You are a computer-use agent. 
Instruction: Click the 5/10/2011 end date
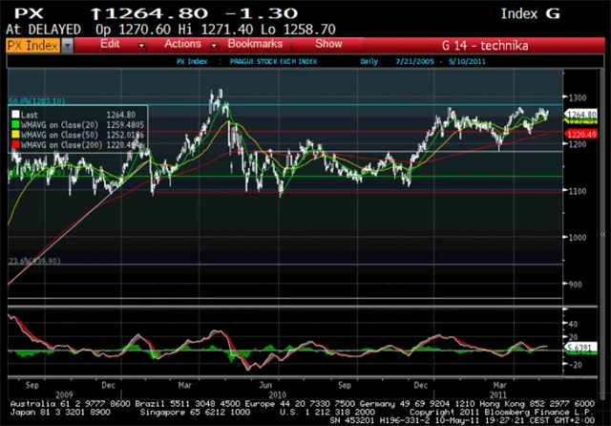pyautogui.click(x=467, y=61)
